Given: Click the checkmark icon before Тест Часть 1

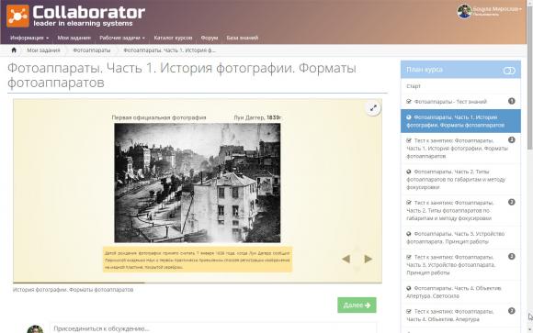Looking at the screenshot, I should tap(409, 140).
